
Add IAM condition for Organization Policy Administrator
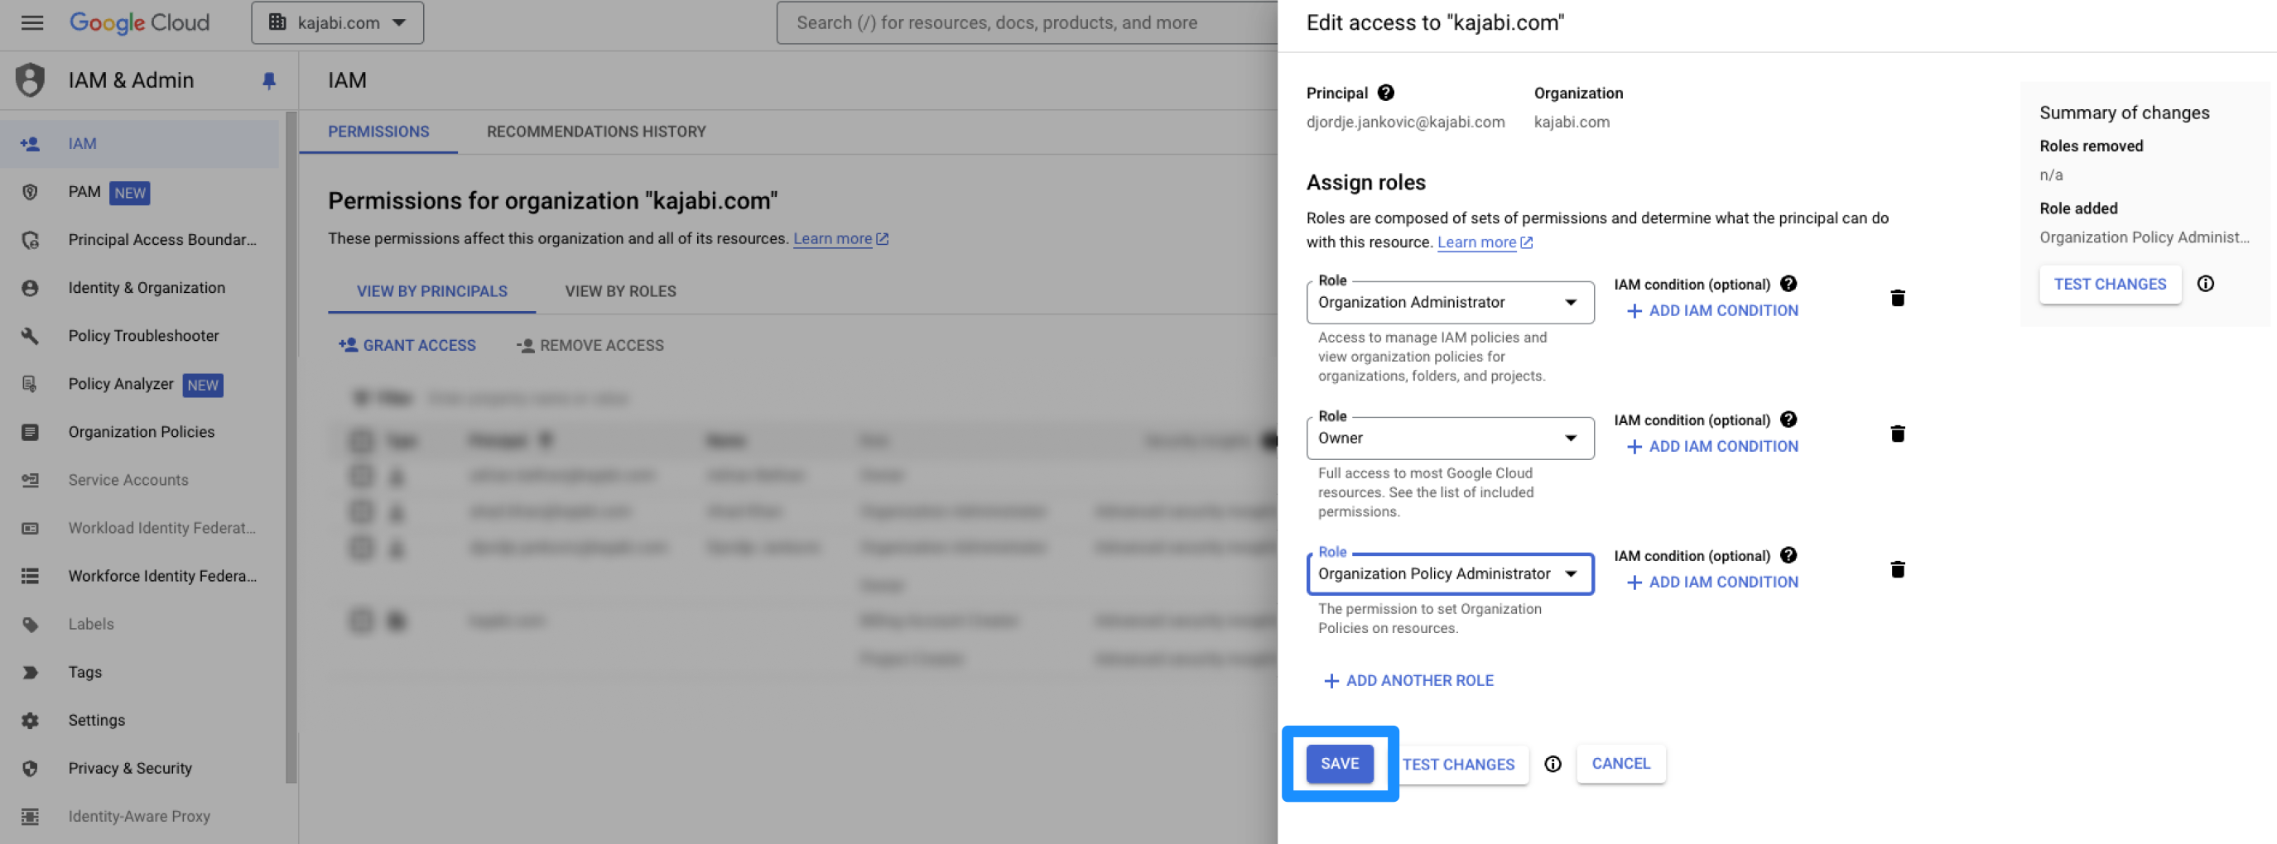tap(1712, 583)
